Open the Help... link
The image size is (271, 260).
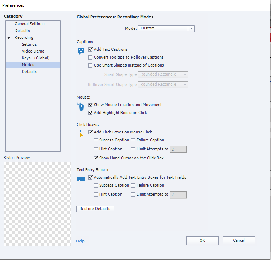[x=82, y=241]
